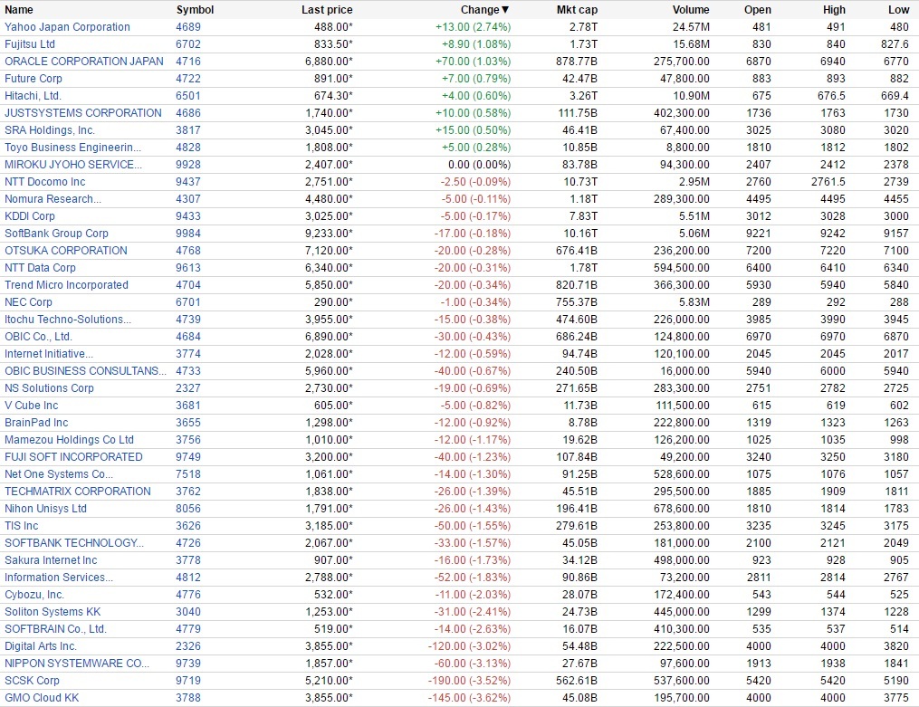This screenshot has width=919, height=707.
Task: Click the Low column header
Action: pyautogui.click(x=898, y=10)
